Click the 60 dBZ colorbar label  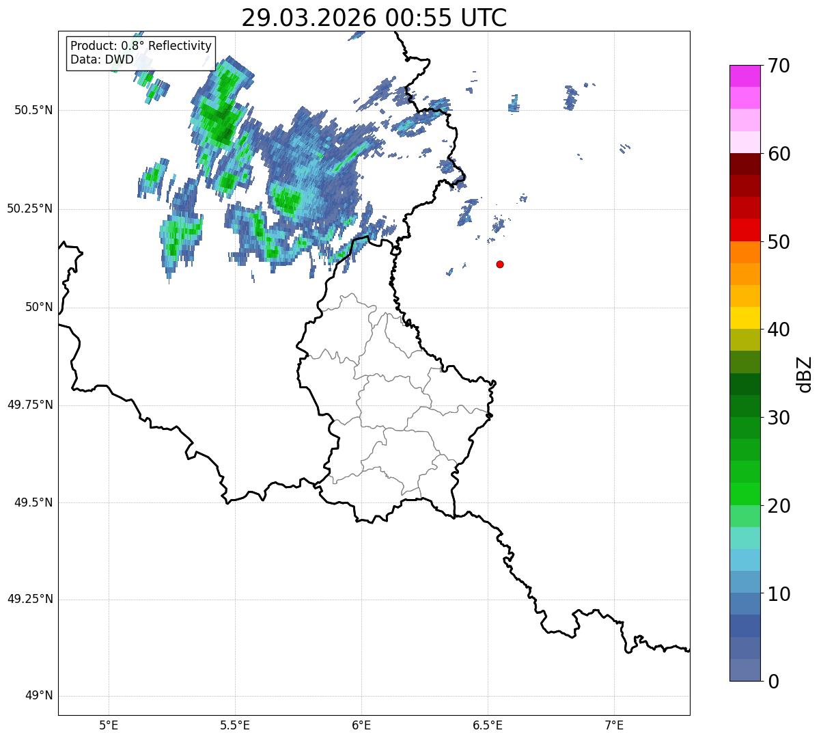(x=778, y=154)
